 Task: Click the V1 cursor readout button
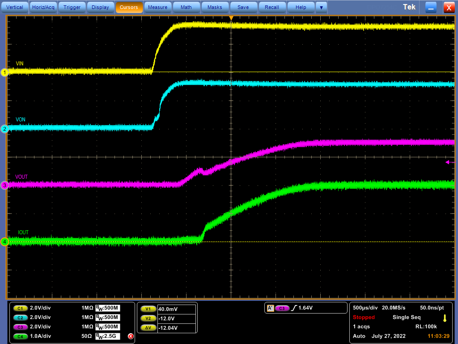(x=148, y=309)
